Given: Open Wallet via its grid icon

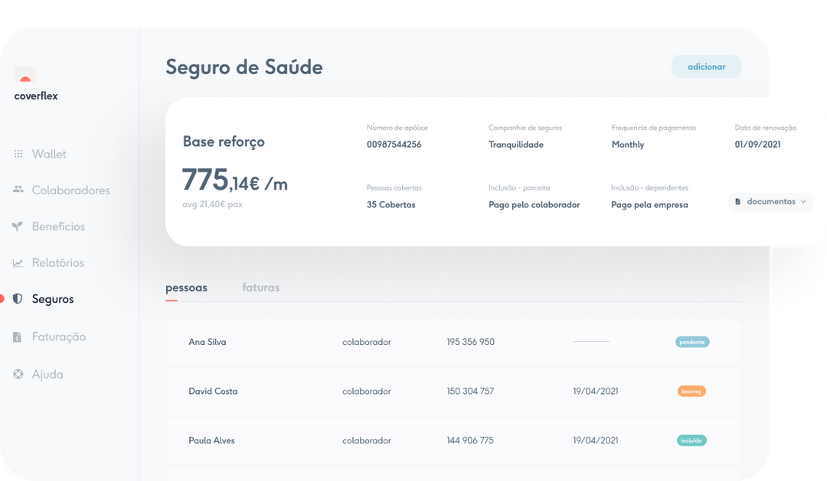Looking at the screenshot, I should [x=18, y=154].
